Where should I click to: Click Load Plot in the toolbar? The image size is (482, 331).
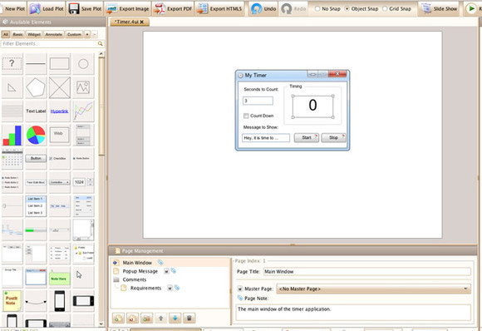coord(47,8)
